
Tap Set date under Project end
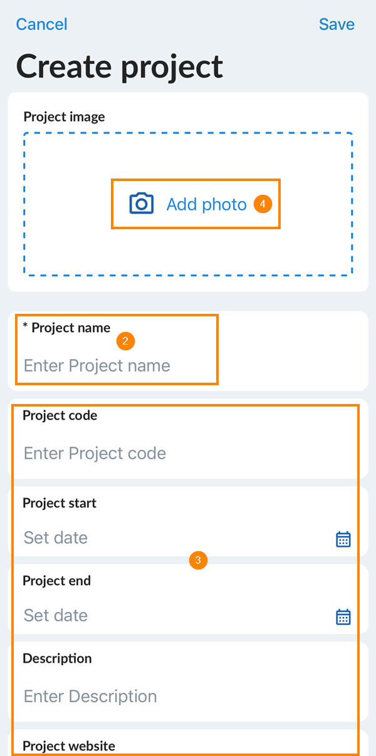[56, 616]
